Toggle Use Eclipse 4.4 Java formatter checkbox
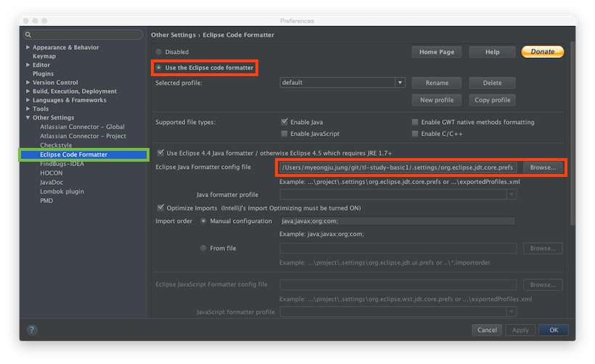The height and width of the screenshot is (364, 595). coord(160,153)
